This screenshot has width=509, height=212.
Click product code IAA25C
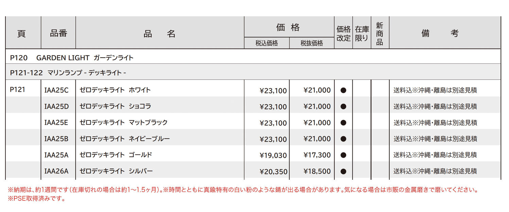click(x=56, y=90)
